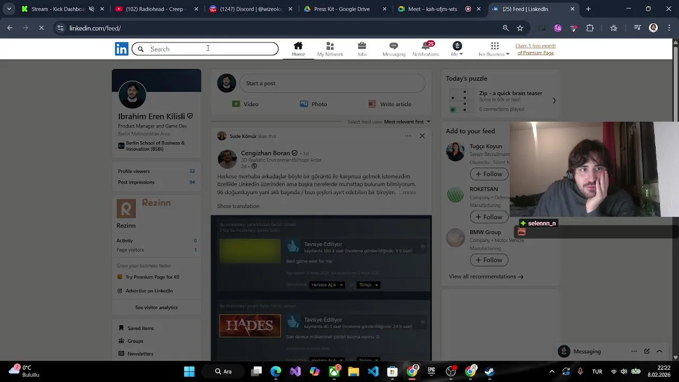Open Chrome three-dot menu
The image size is (679, 382).
(x=669, y=28)
